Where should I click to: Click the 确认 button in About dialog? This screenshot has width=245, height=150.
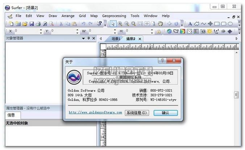click(x=166, y=113)
